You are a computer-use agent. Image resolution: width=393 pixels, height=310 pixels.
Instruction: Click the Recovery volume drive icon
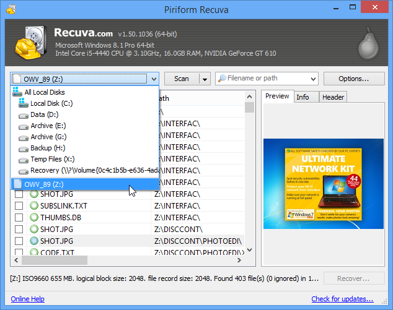click(x=24, y=171)
